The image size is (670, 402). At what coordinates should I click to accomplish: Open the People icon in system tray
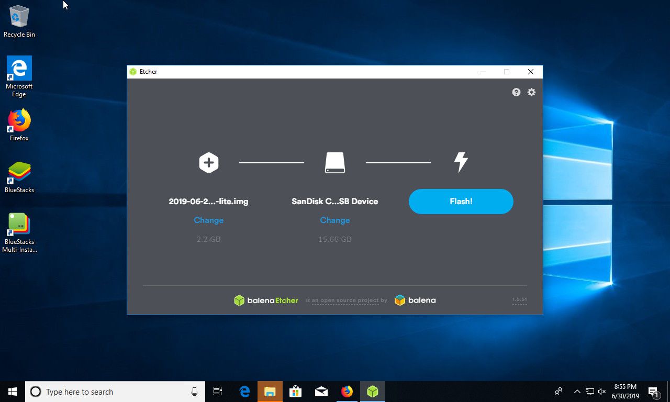[559, 392]
